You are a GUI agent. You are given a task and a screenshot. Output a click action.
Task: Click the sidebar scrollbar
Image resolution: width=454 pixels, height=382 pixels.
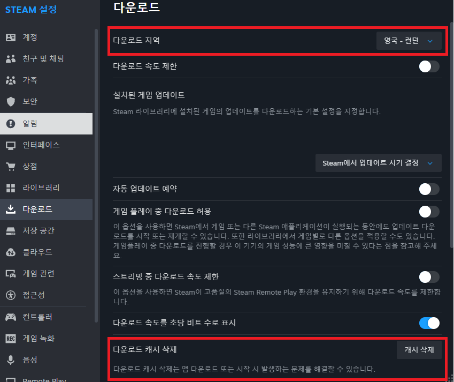[x=96, y=176]
